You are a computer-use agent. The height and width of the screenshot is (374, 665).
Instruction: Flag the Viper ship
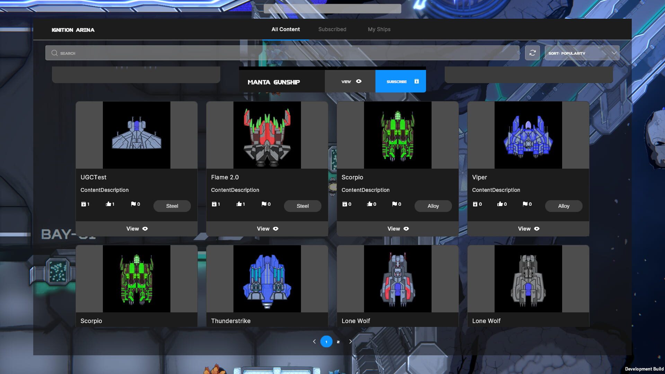[x=525, y=204]
